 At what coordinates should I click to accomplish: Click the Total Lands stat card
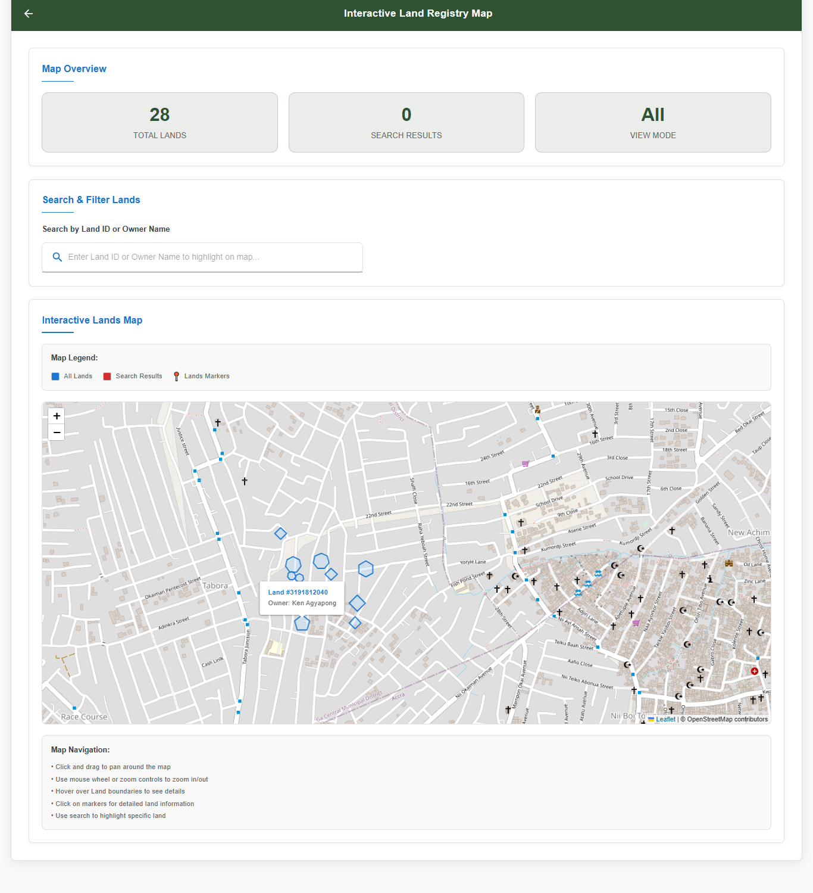tap(160, 123)
